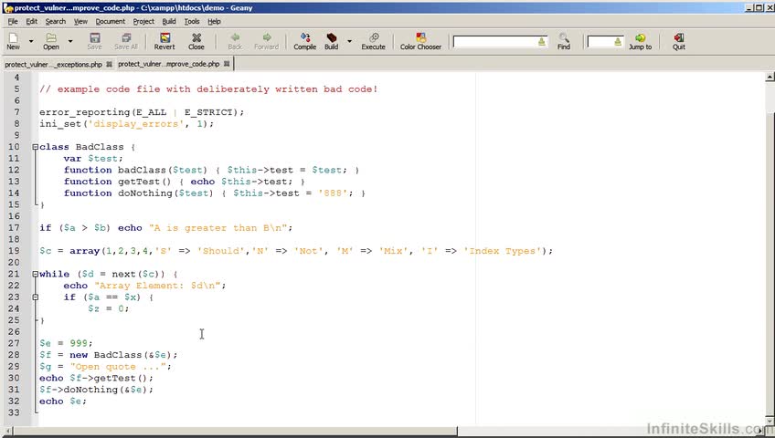Click the Jump to line icon
Screen dimensions: 775x438
point(640,41)
